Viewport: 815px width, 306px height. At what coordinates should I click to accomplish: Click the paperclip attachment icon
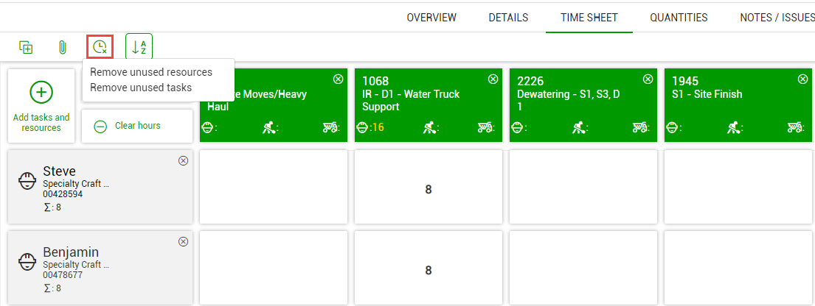(x=63, y=48)
